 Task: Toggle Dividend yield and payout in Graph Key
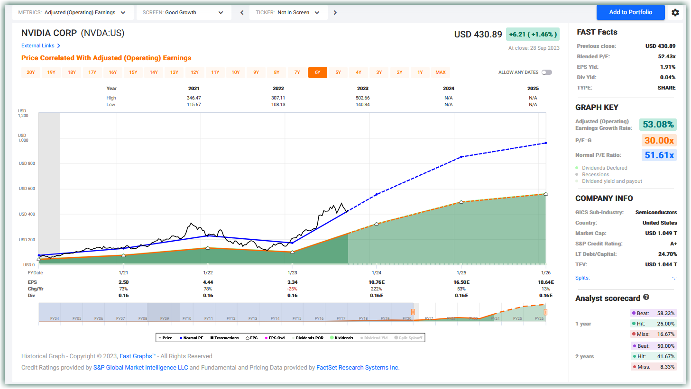pyautogui.click(x=609, y=181)
